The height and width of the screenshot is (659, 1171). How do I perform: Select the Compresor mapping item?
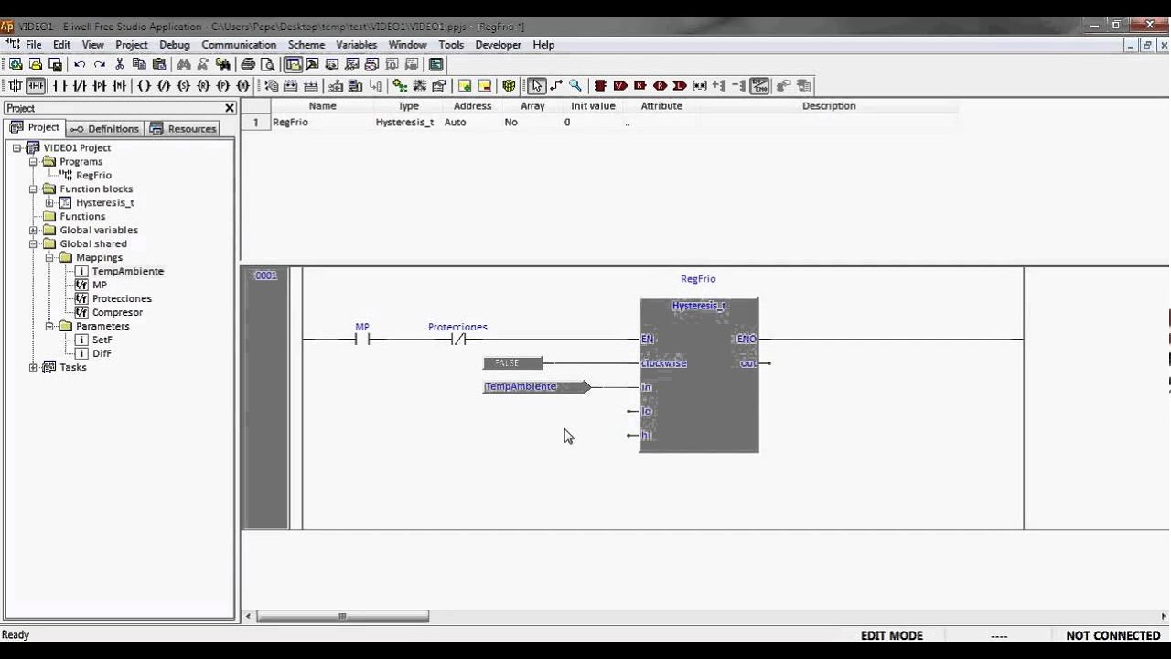tap(117, 312)
